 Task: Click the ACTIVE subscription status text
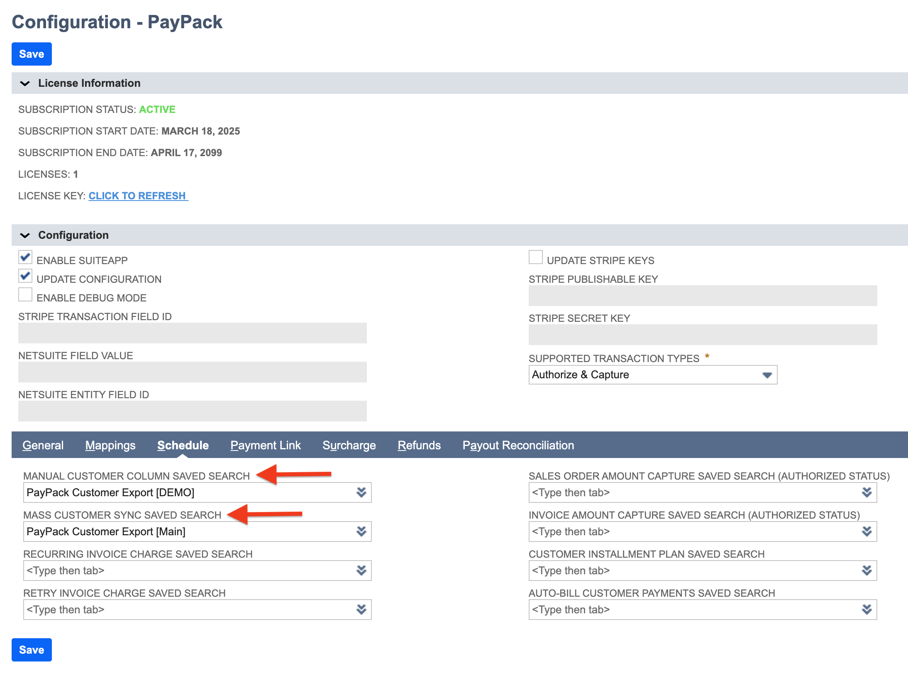tap(157, 110)
